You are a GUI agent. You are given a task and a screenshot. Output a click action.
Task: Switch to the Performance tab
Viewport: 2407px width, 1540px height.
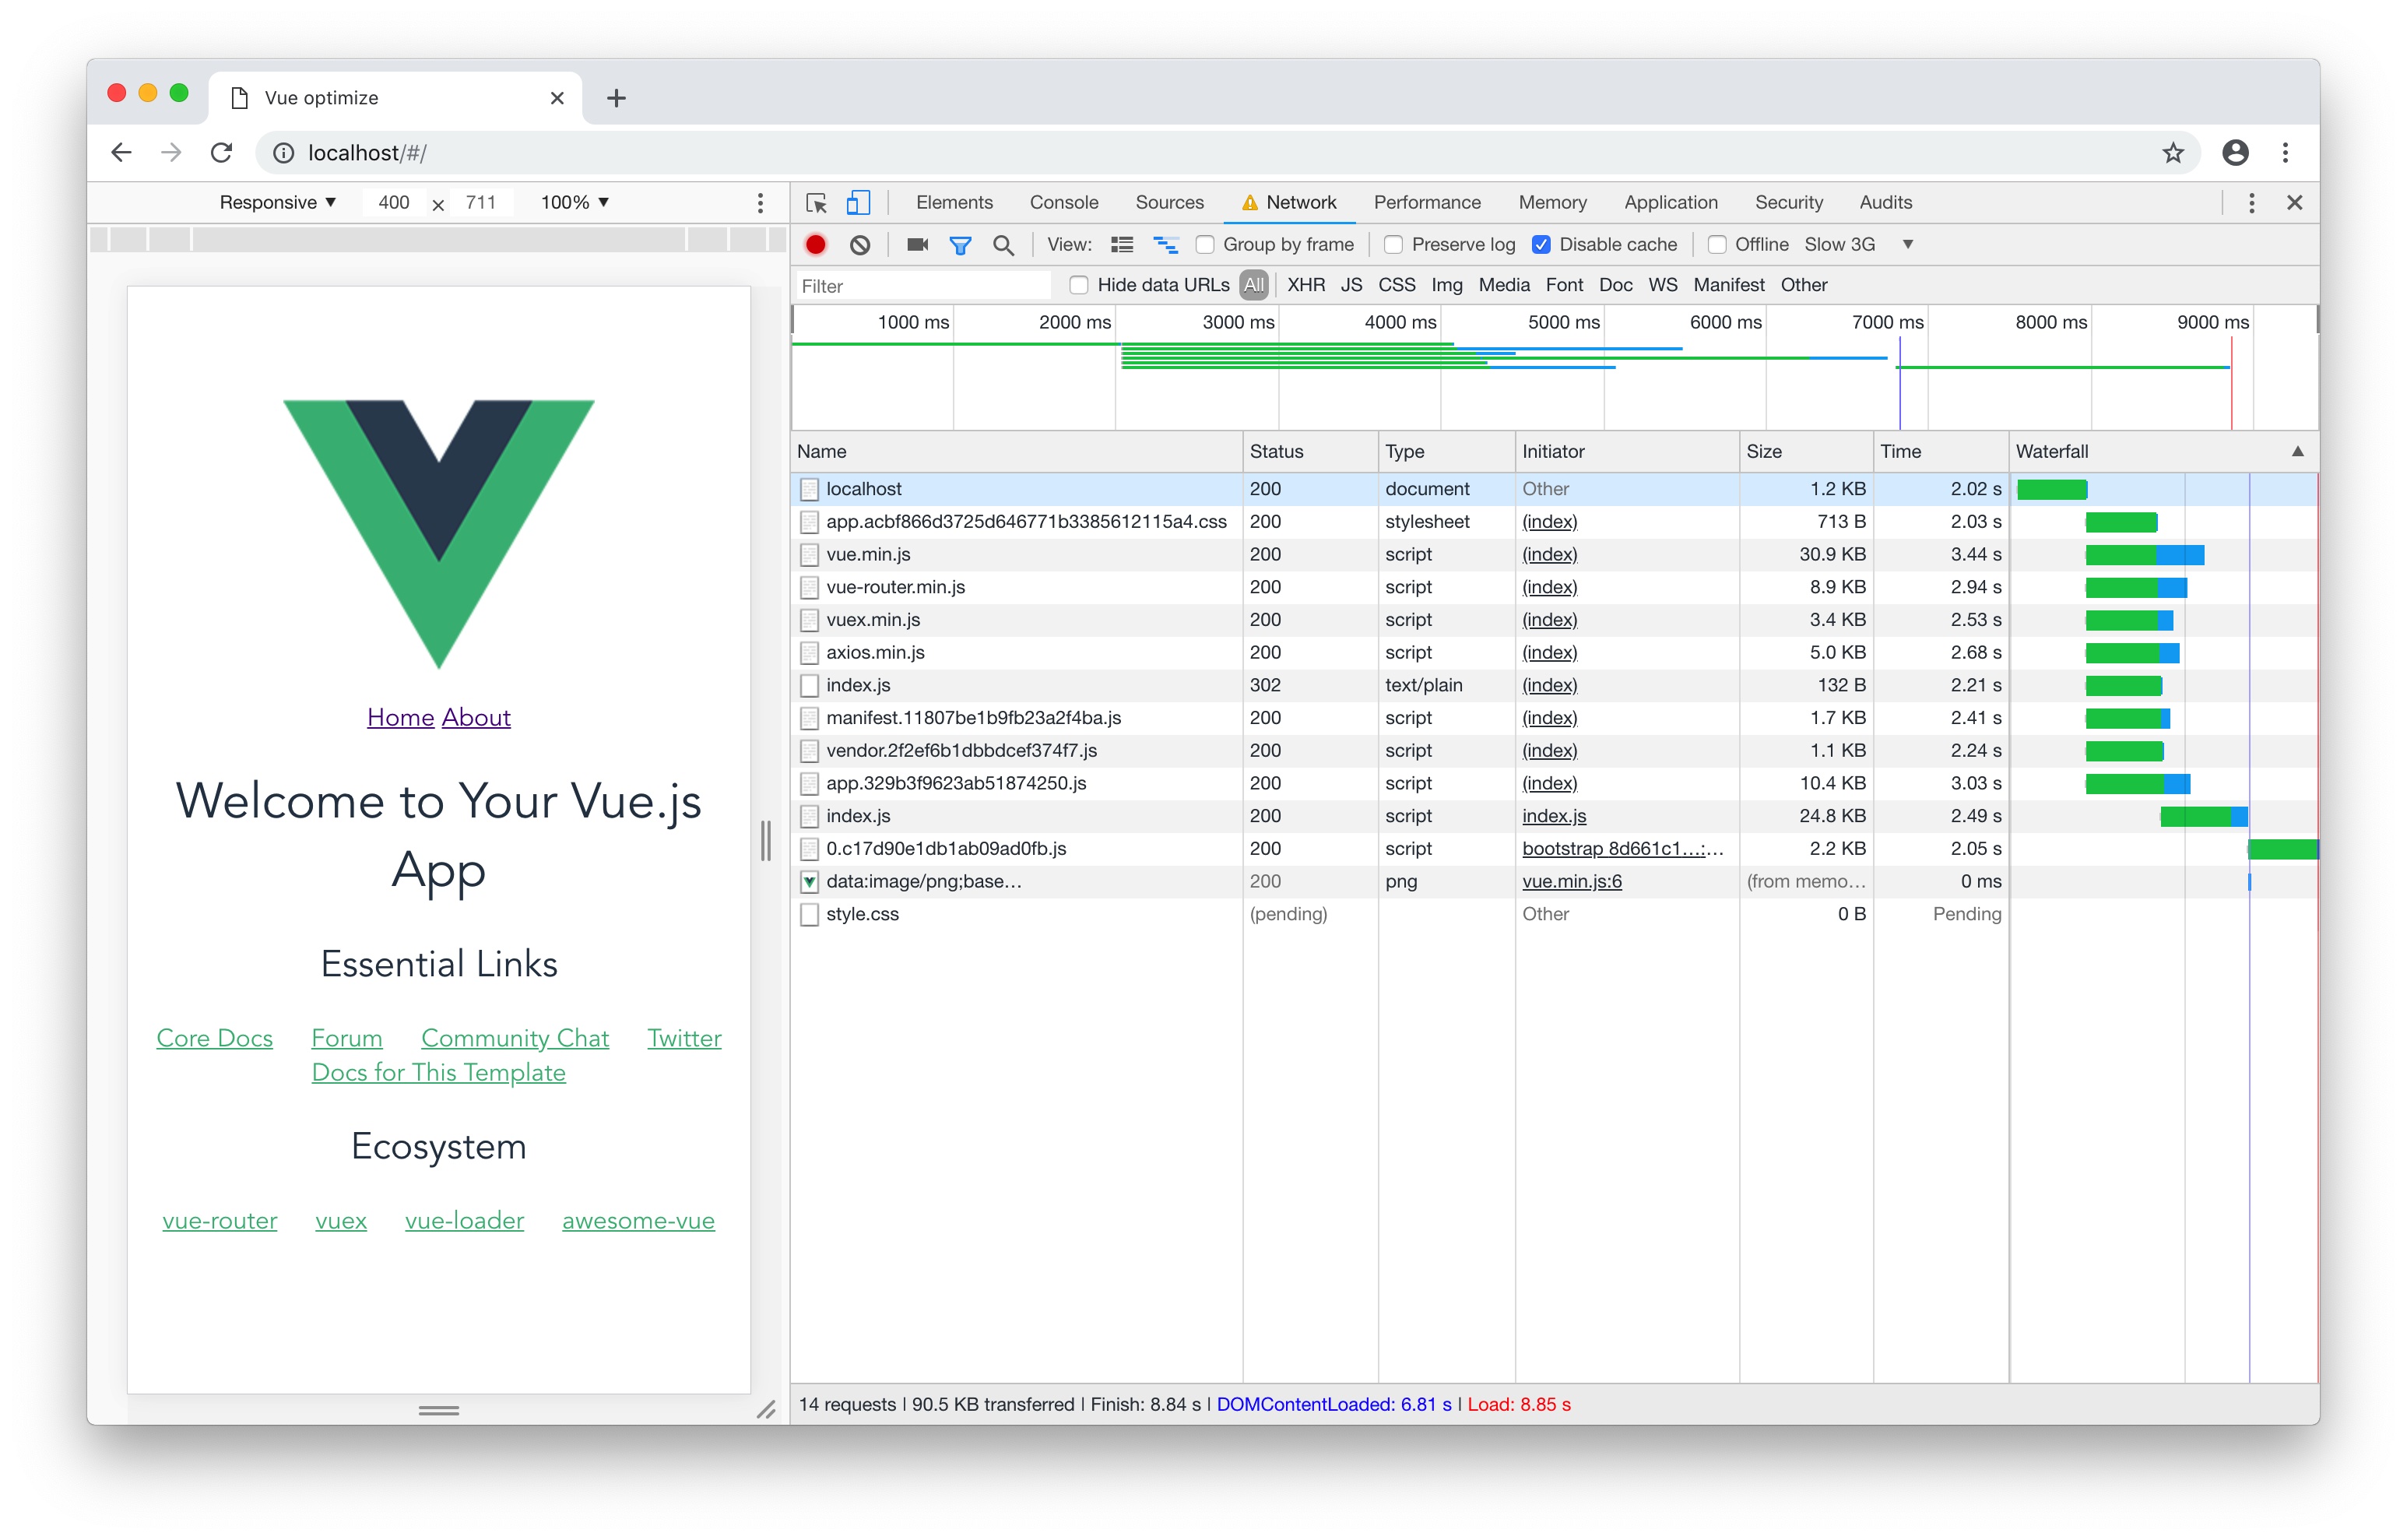point(1426,203)
